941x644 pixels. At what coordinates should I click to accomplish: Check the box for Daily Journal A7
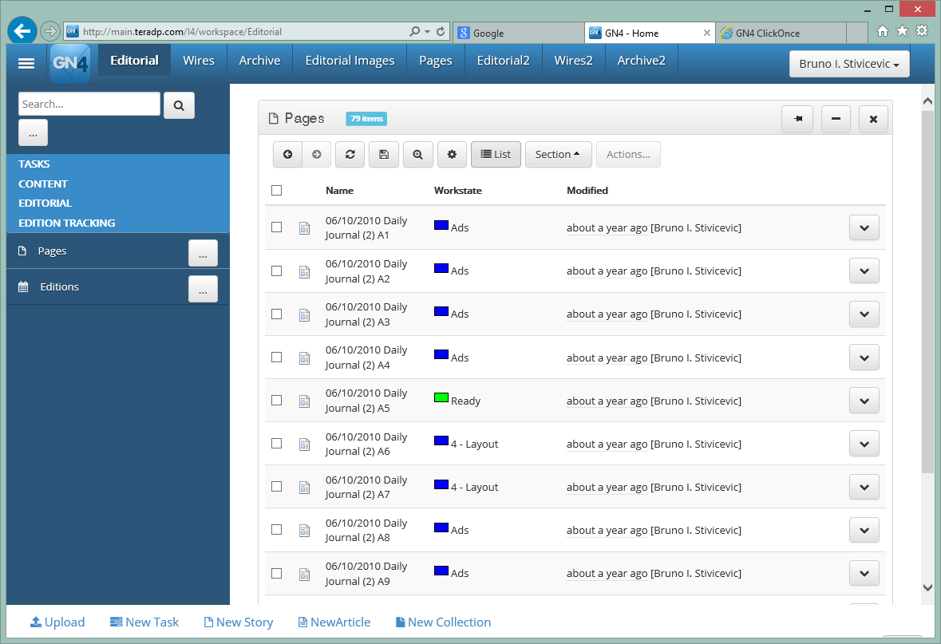277,487
